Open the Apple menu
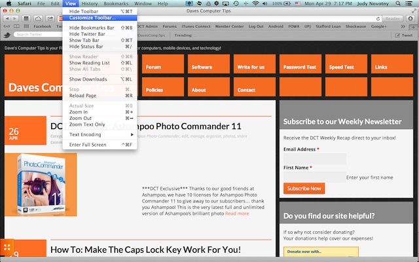The width and height of the screenshot is (419, 262). pos(9,3)
